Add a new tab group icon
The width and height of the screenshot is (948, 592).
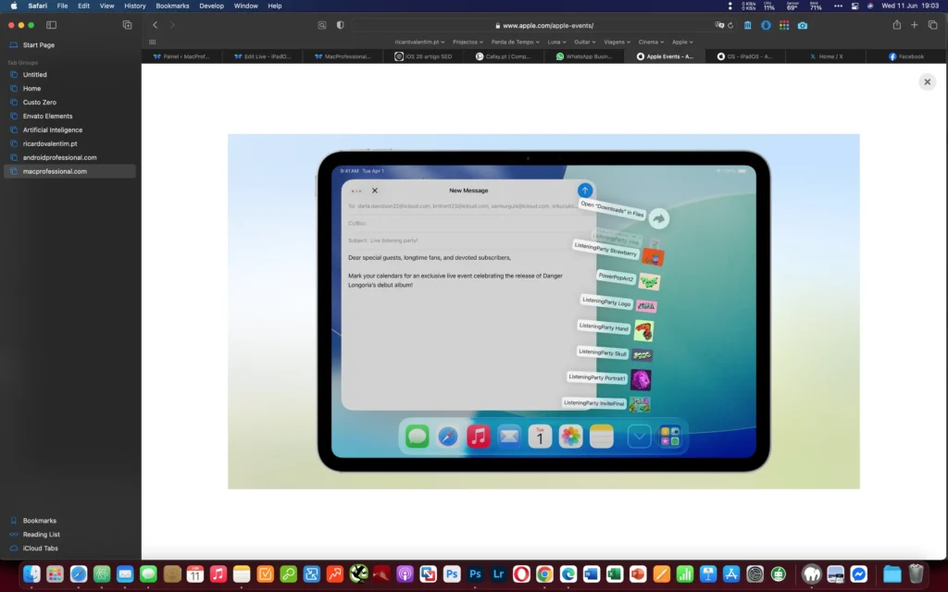point(127,25)
